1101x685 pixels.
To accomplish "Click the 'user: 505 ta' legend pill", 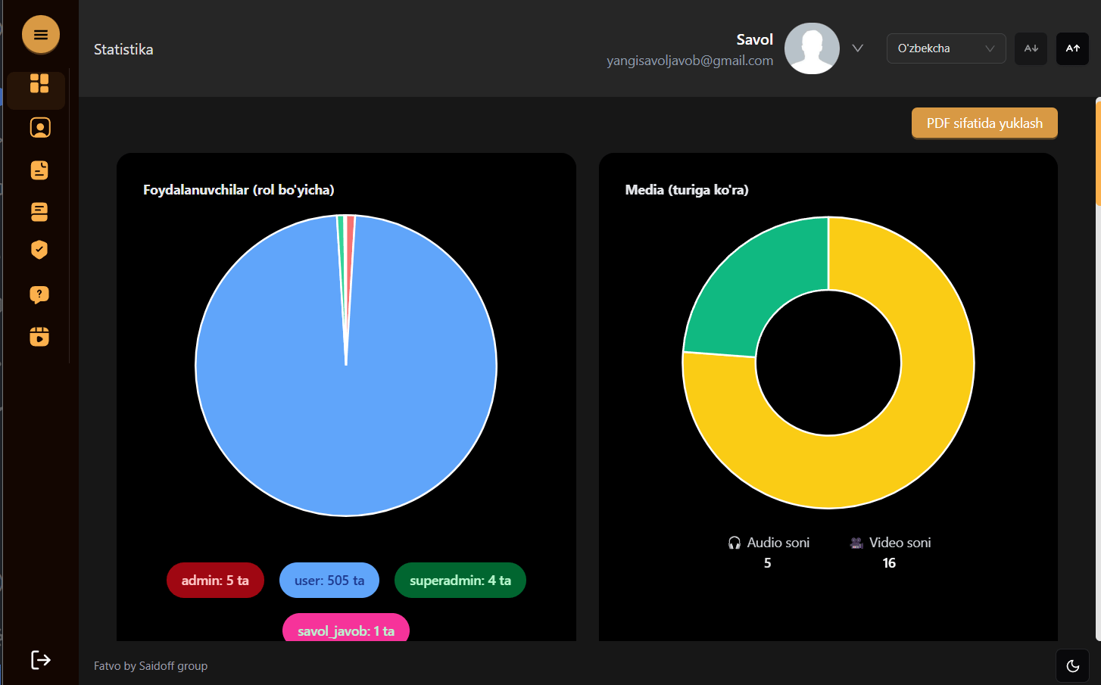I will click(329, 581).
